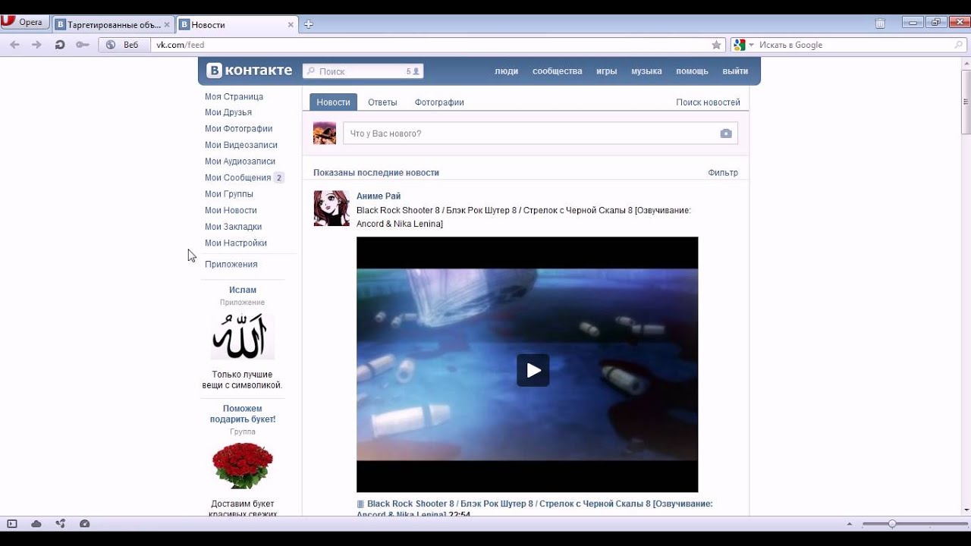Go back with the browser back arrow

click(14, 45)
